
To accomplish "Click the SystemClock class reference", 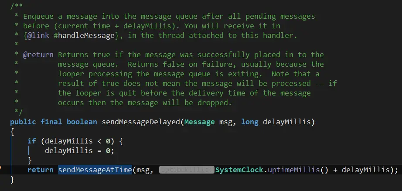I will tap(239, 170).
